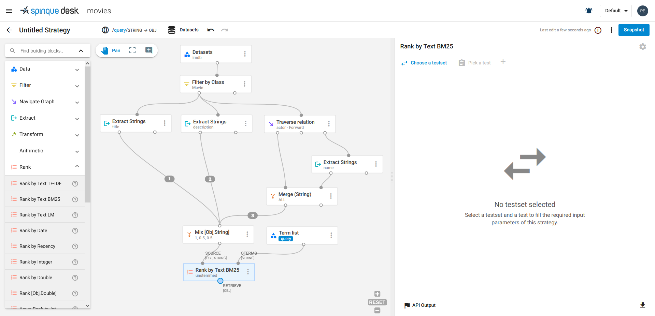Open Rank by Text BM25 settings gear
Image resolution: width=655 pixels, height=316 pixels.
[x=643, y=47]
